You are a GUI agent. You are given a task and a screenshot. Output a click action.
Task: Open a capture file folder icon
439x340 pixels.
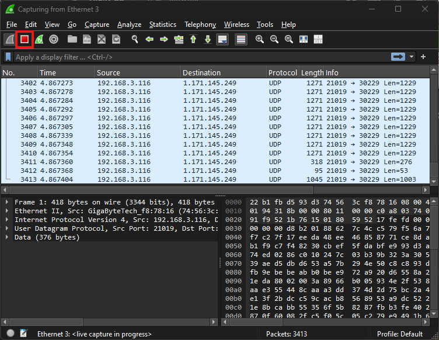click(72, 40)
